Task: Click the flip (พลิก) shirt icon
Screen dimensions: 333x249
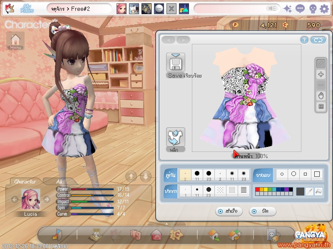Action: tap(176, 137)
